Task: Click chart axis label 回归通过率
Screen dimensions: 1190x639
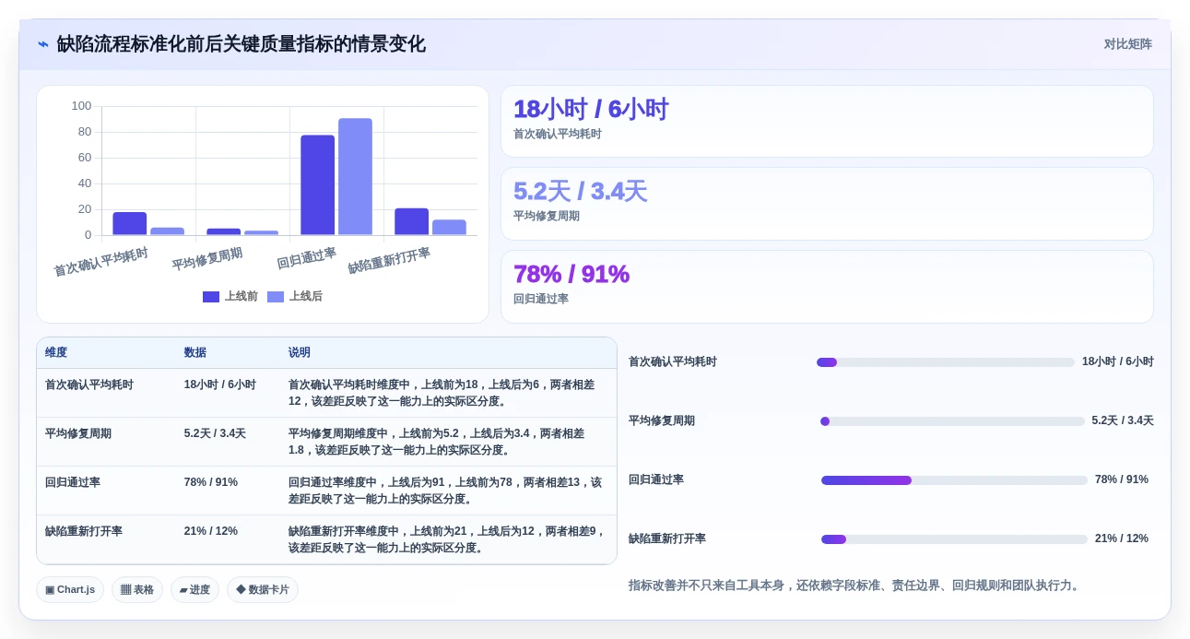Action: pos(307,258)
